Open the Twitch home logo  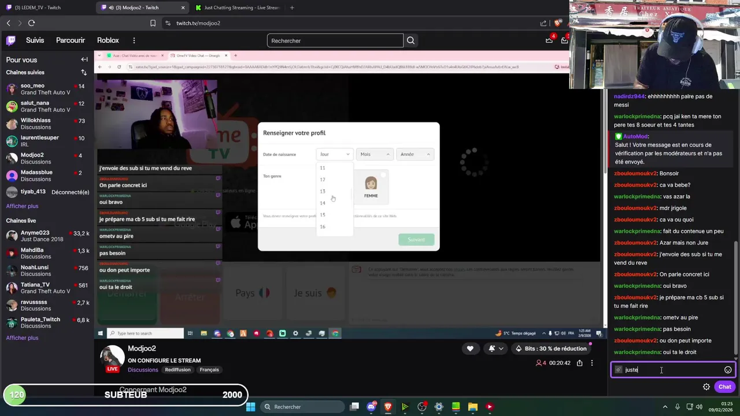point(11,40)
